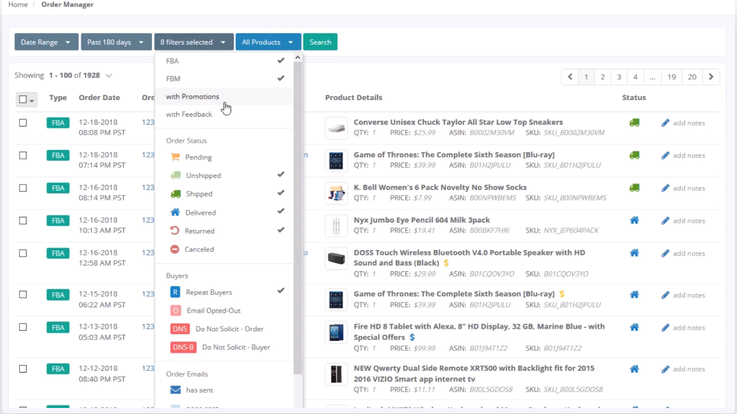The image size is (737, 414).
Task: Click add notes for Game of Thrones 07:14 PM order
Action: 688,156
